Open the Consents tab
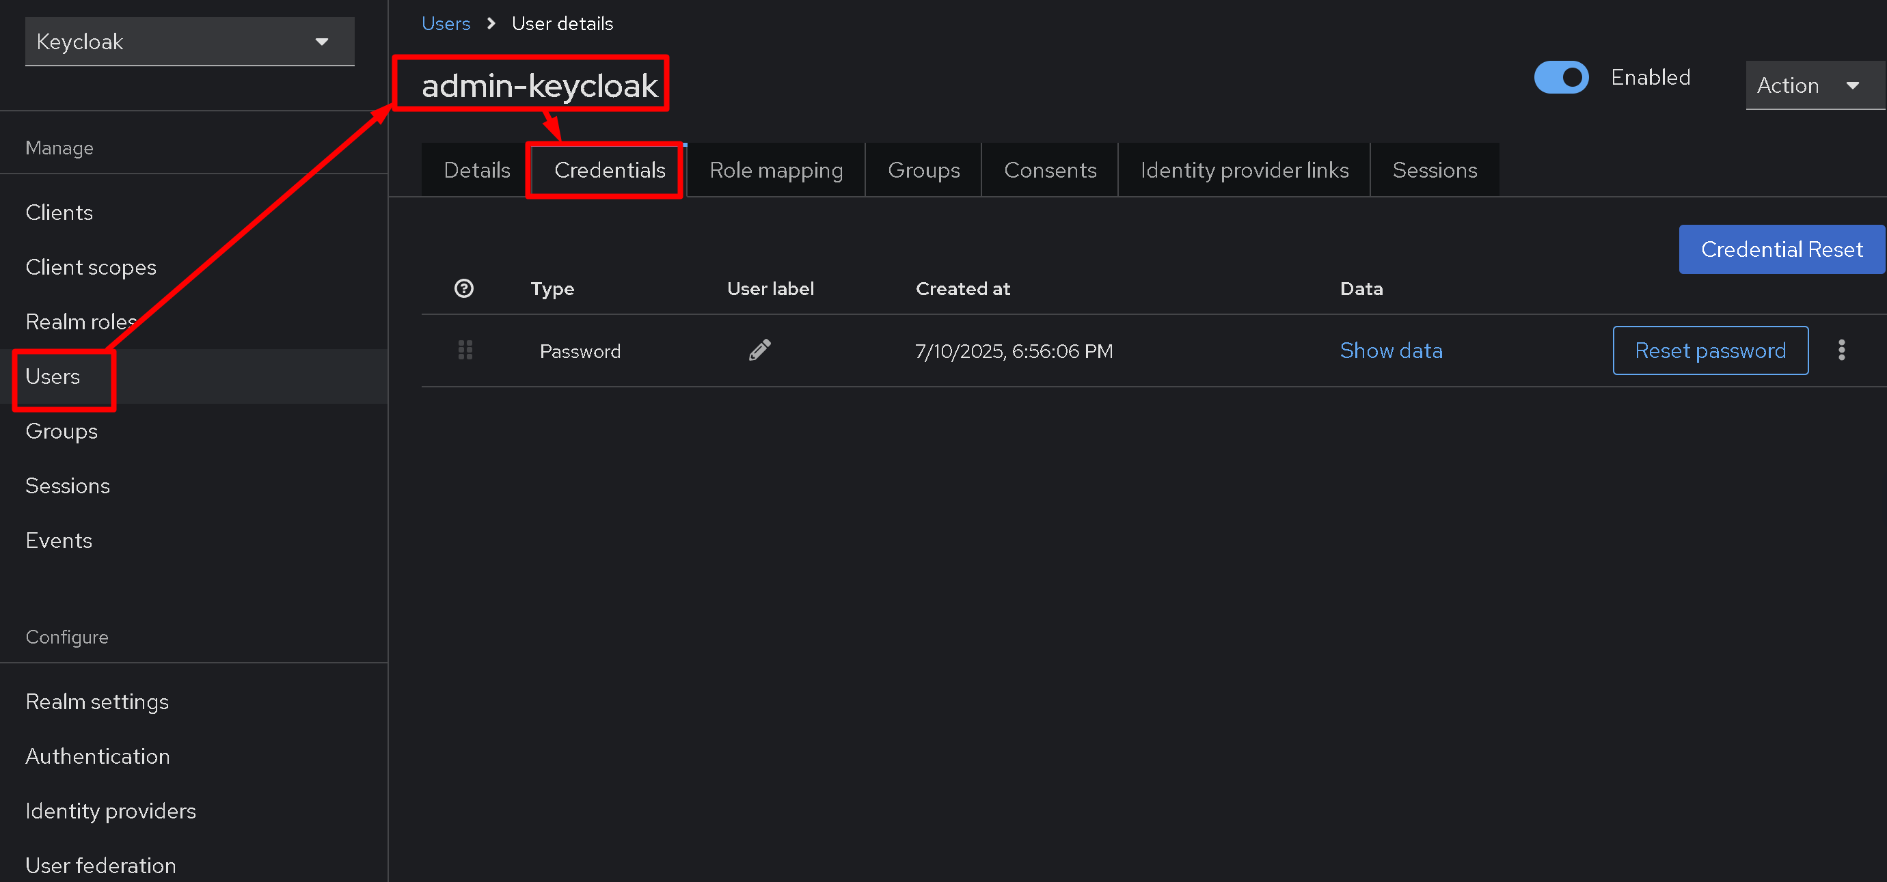Image resolution: width=1887 pixels, height=882 pixels. pyautogui.click(x=1050, y=170)
